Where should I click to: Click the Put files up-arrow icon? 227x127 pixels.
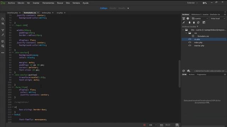coord(194,23)
